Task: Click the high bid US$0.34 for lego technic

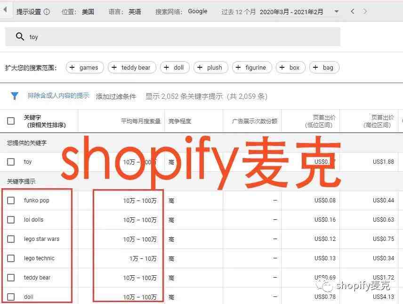Action: 384,258
